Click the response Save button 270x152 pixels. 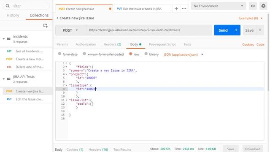231,149
